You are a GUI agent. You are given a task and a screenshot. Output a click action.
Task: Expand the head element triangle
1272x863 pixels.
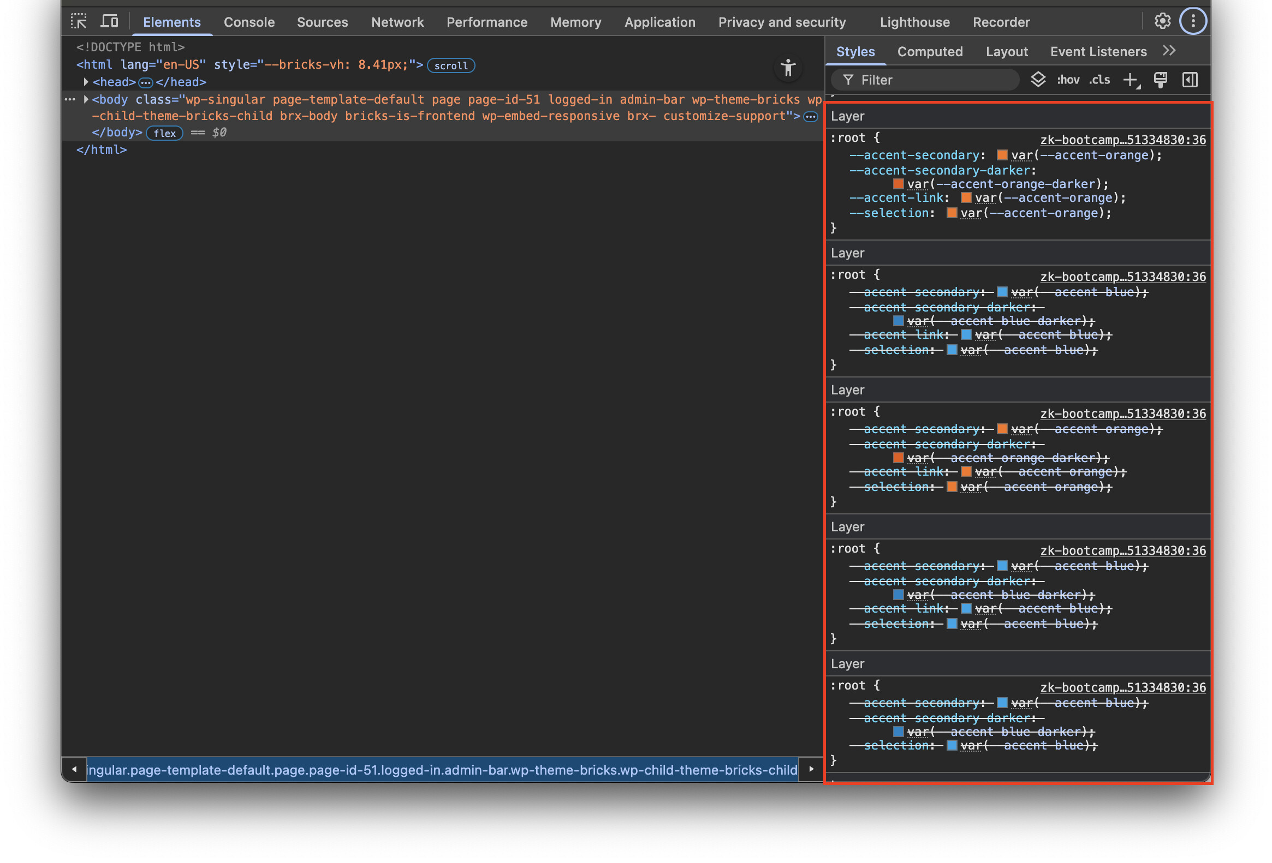86,82
